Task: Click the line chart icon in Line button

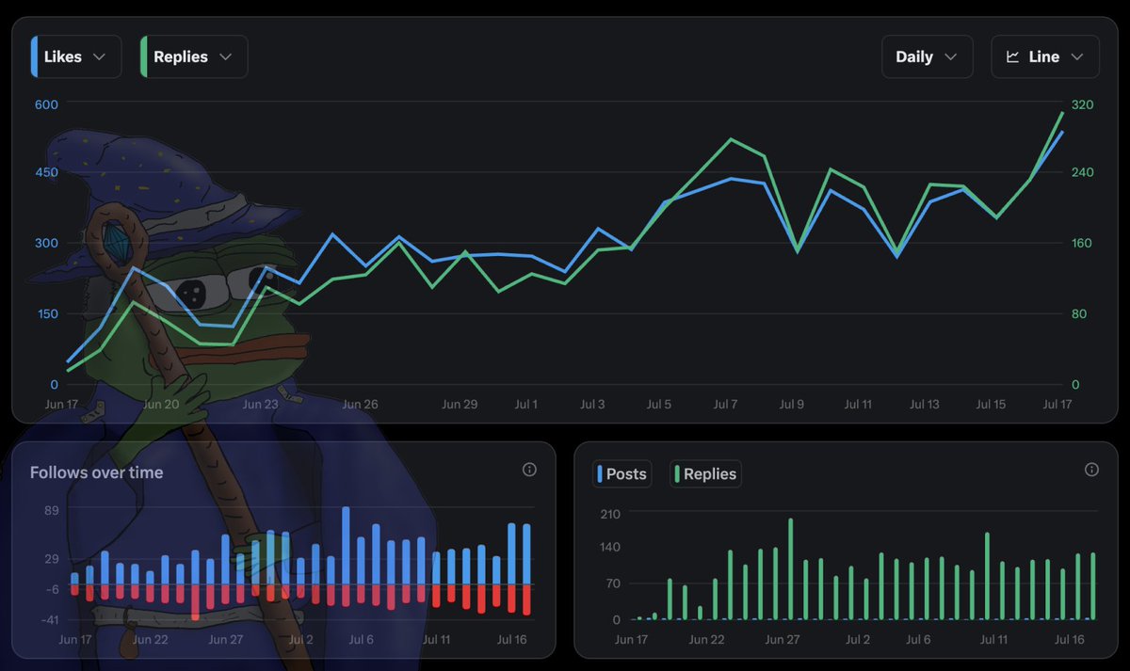Action: pyautogui.click(x=1013, y=56)
